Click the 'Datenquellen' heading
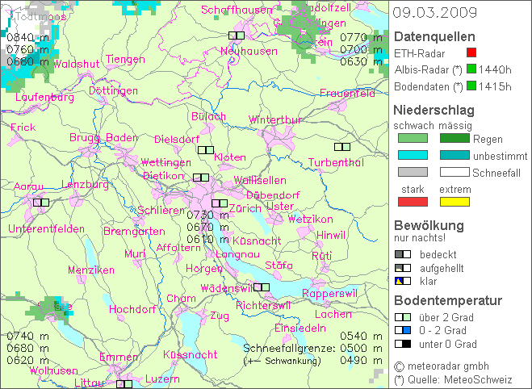Screen dimensions: 532x389 434,36
